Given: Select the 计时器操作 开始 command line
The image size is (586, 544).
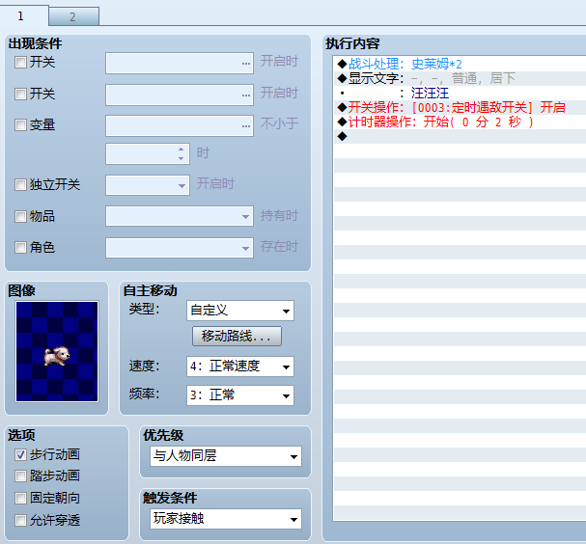Looking at the screenshot, I should pyautogui.click(x=460, y=122).
